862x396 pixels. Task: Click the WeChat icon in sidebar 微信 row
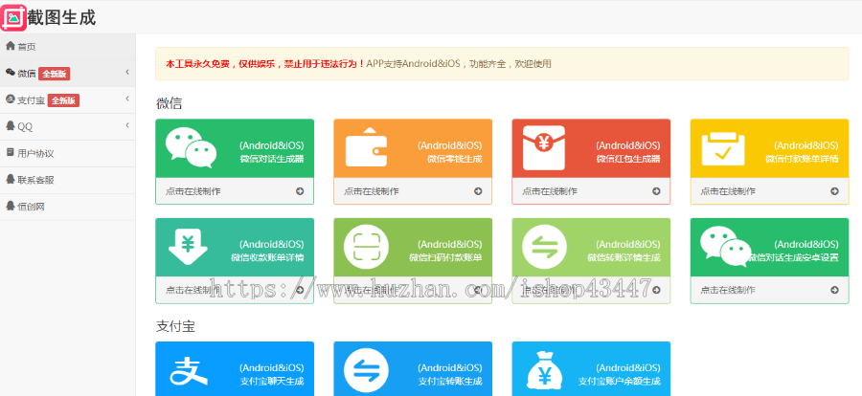click(11, 73)
